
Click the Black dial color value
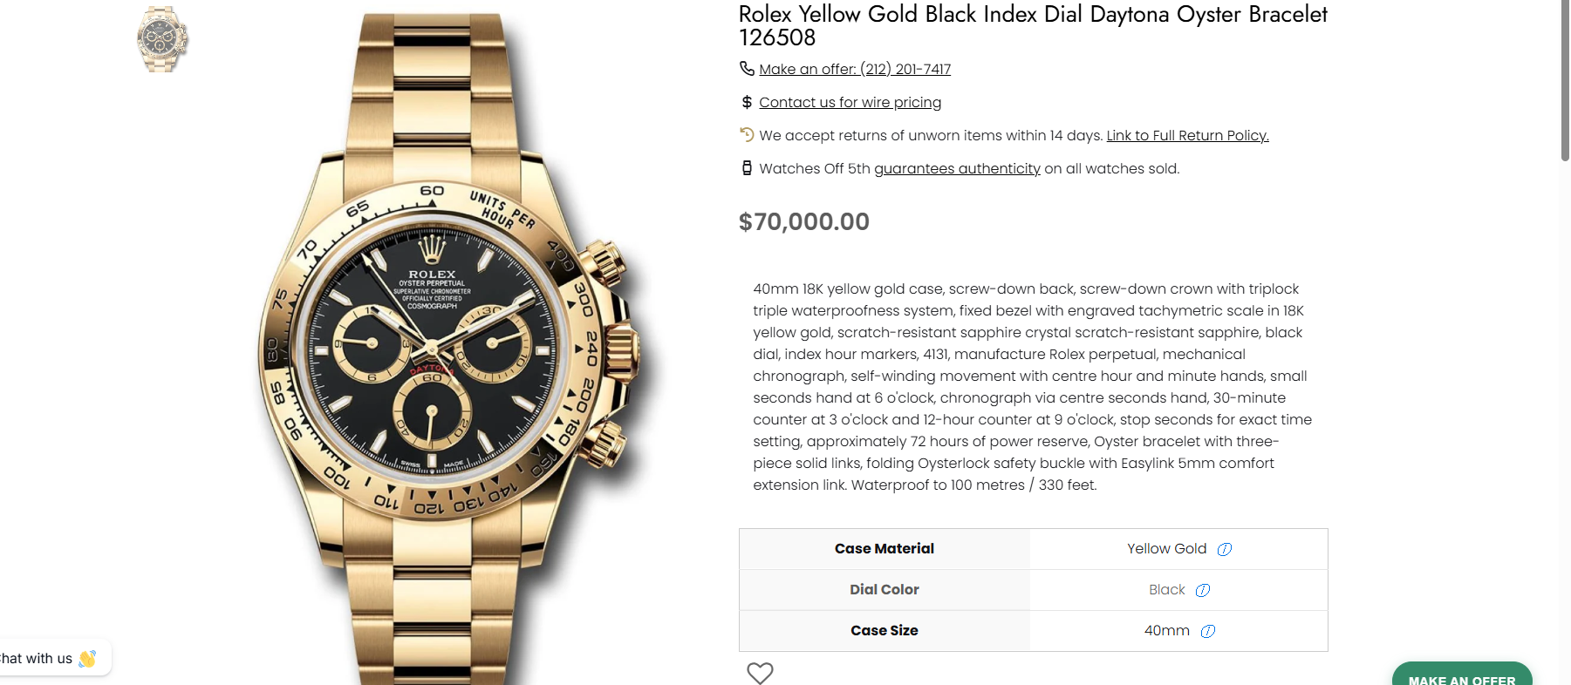[1166, 590]
